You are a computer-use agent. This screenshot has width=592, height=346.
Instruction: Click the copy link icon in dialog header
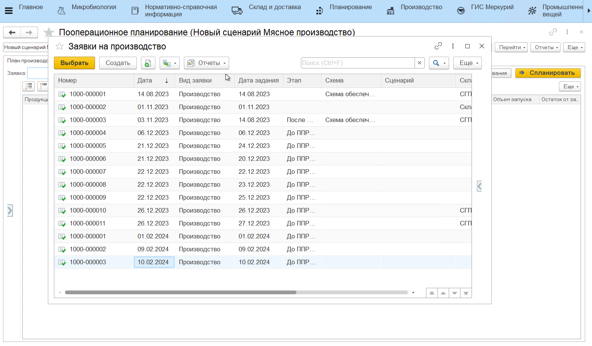click(438, 46)
